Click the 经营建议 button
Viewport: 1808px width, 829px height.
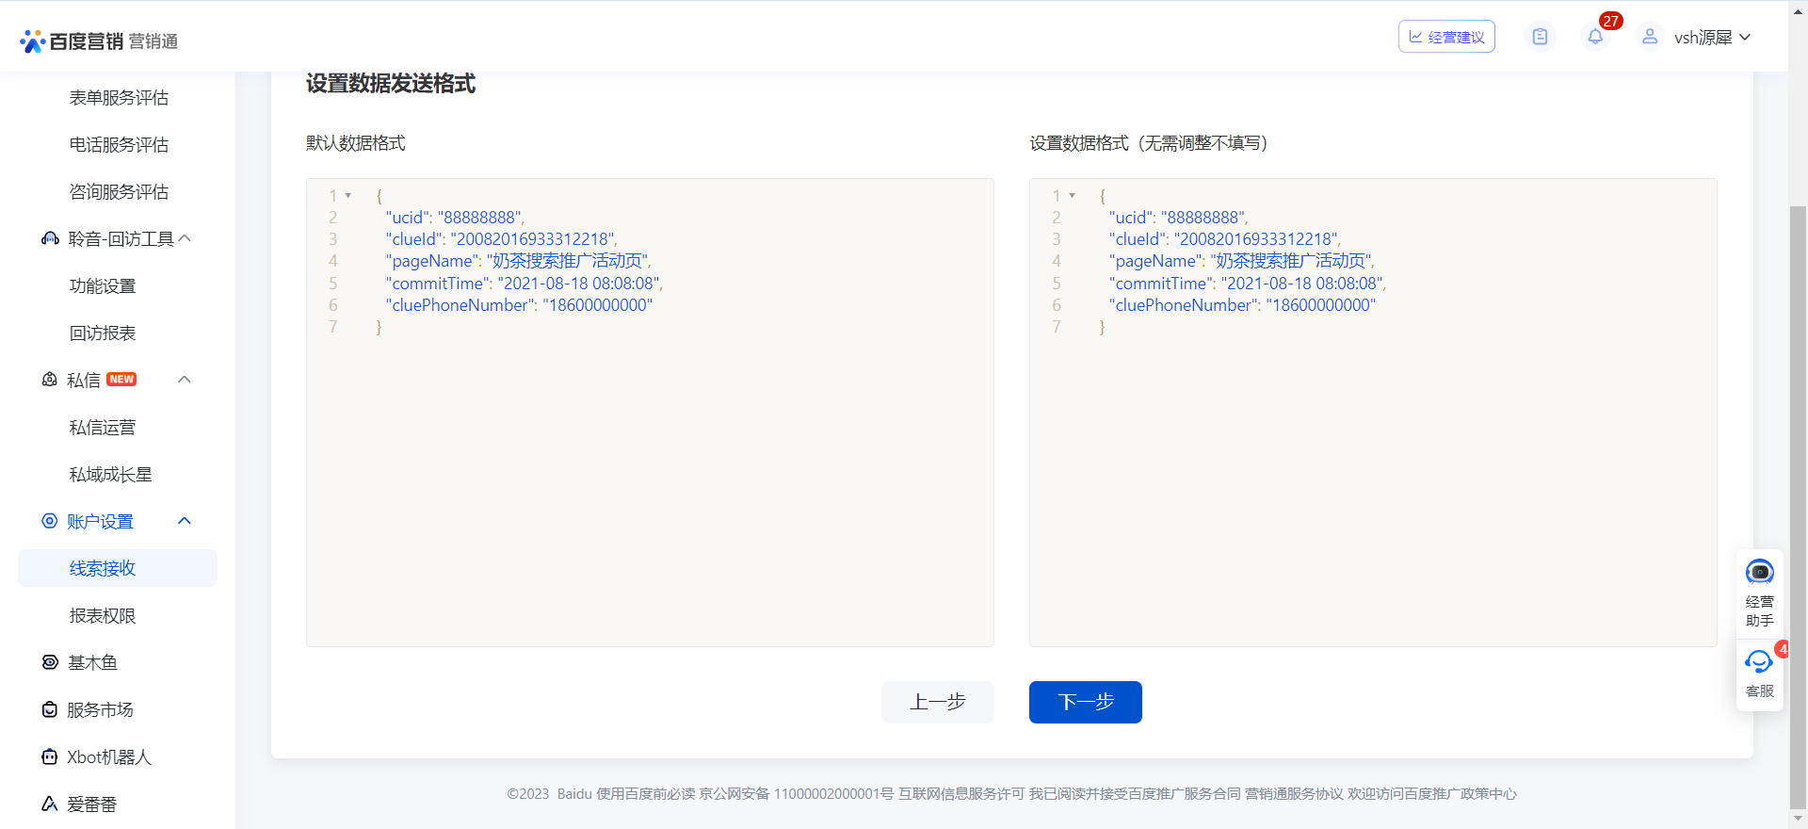pyautogui.click(x=1446, y=37)
